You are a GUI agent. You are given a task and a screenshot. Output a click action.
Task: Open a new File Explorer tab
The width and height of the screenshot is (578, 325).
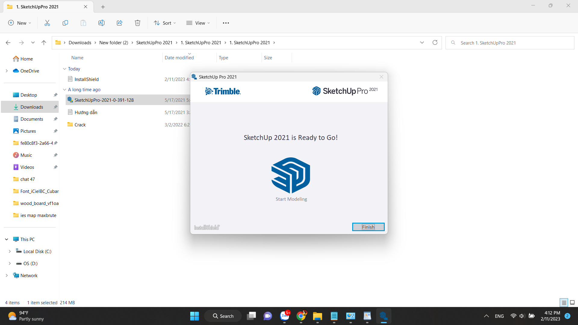(x=103, y=7)
